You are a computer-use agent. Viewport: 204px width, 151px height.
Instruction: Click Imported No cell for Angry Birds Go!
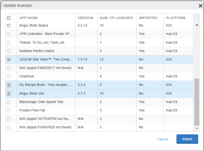[x=141, y=93]
